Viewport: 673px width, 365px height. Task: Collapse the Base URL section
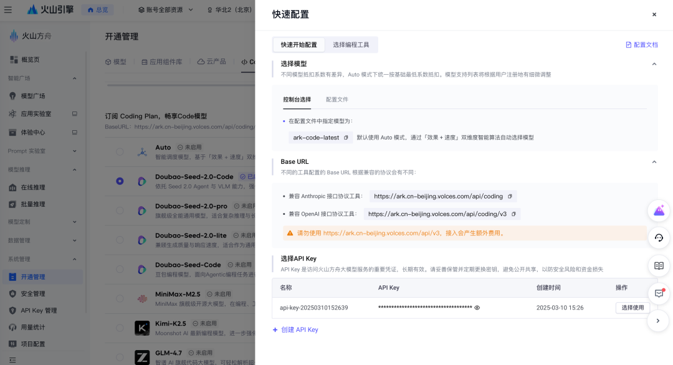pyautogui.click(x=654, y=162)
